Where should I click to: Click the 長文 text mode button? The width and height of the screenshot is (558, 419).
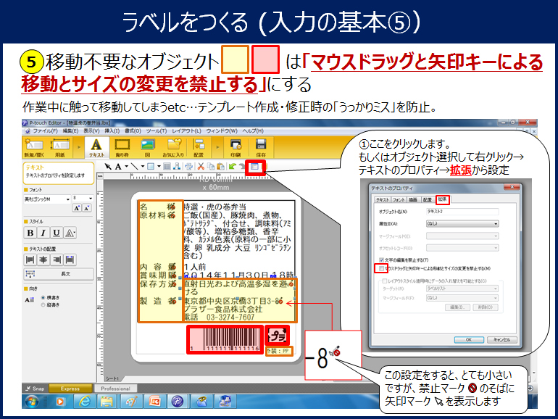(59, 274)
